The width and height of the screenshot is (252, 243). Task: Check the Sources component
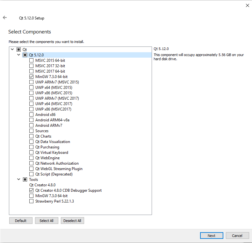31,131
